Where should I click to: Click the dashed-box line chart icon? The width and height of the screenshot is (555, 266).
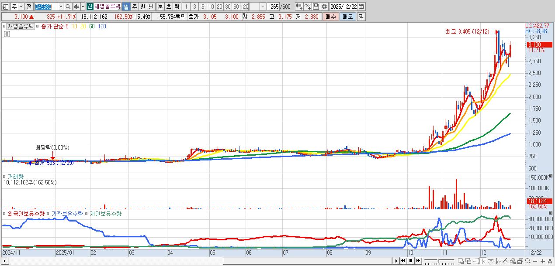pos(476,261)
